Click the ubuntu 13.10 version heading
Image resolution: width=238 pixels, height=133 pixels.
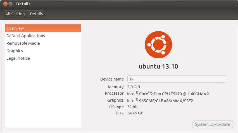(158, 66)
